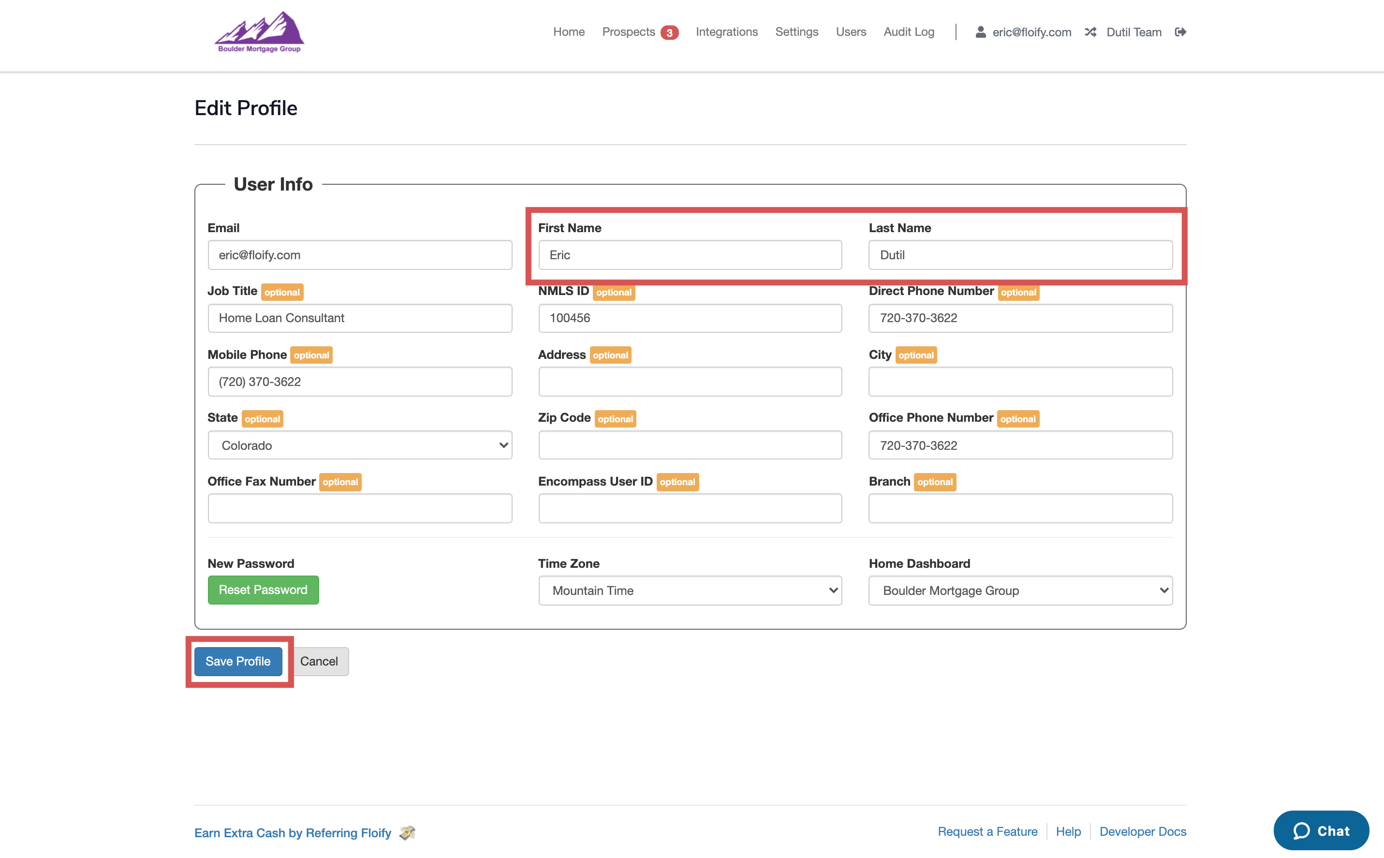
Task: Click the Prospects notification badge
Action: [x=669, y=33]
